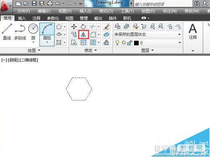Activate the Copy tool
The image size is (210, 157).
[74, 34]
